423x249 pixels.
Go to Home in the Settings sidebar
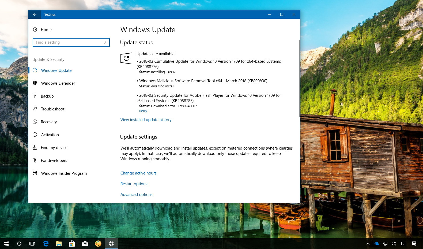[x=46, y=29]
